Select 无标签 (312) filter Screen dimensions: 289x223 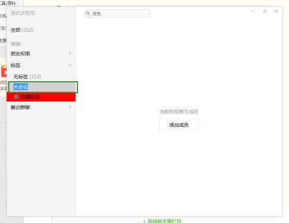click(x=27, y=77)
